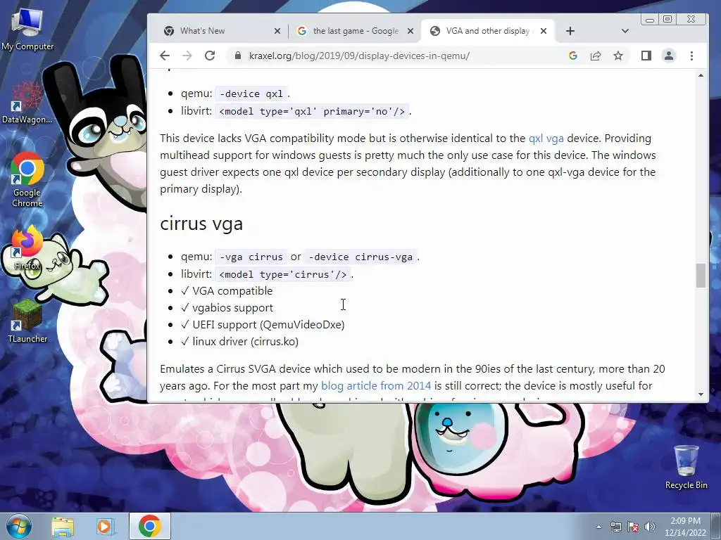Select the Firefox desktop shortcut
Viewport: 721px width, 540px height.
tap(27, 248)
